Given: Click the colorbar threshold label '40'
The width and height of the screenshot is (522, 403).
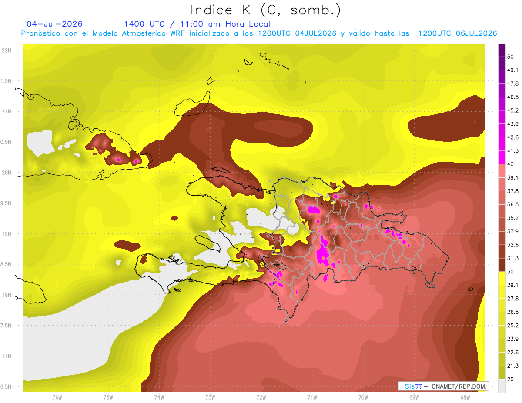Looking at the screenshot, I should point(510,164).
